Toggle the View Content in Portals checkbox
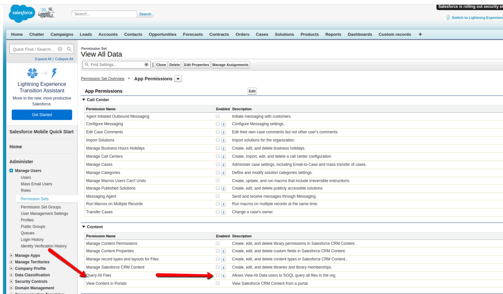The image size is (503, 294). point(218,283)
